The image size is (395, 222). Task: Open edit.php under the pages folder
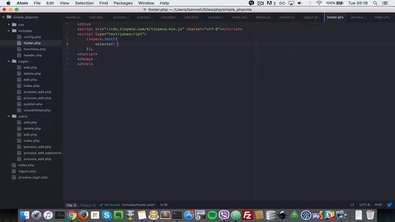30,80
